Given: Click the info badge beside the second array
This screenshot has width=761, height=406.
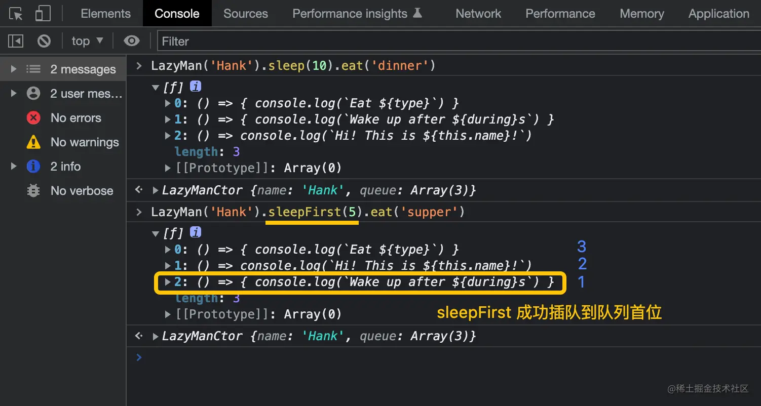Looking at the screenshot, I should [x=196, y=232].
